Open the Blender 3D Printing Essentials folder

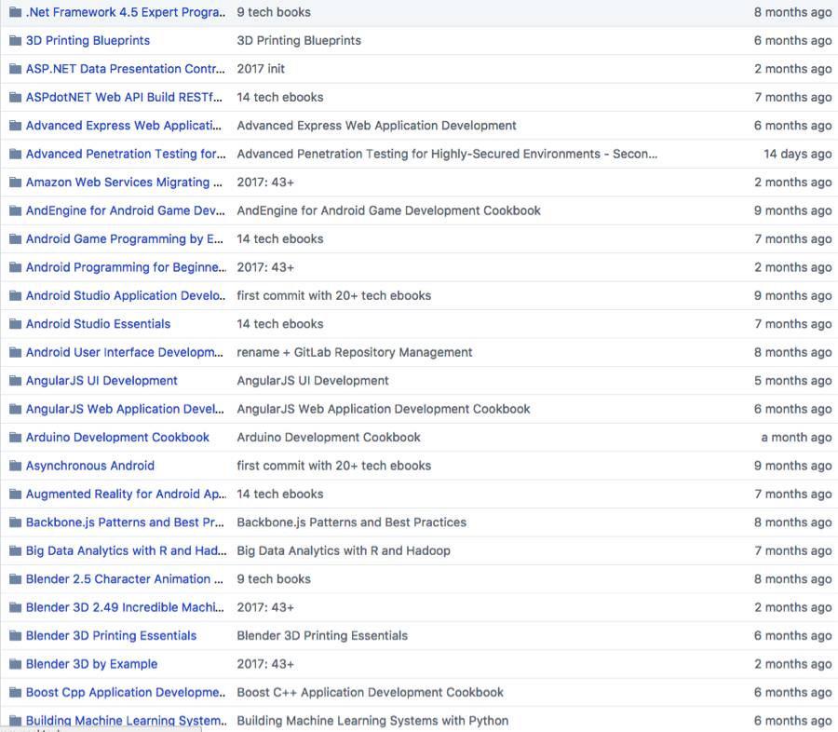(111, 636)
